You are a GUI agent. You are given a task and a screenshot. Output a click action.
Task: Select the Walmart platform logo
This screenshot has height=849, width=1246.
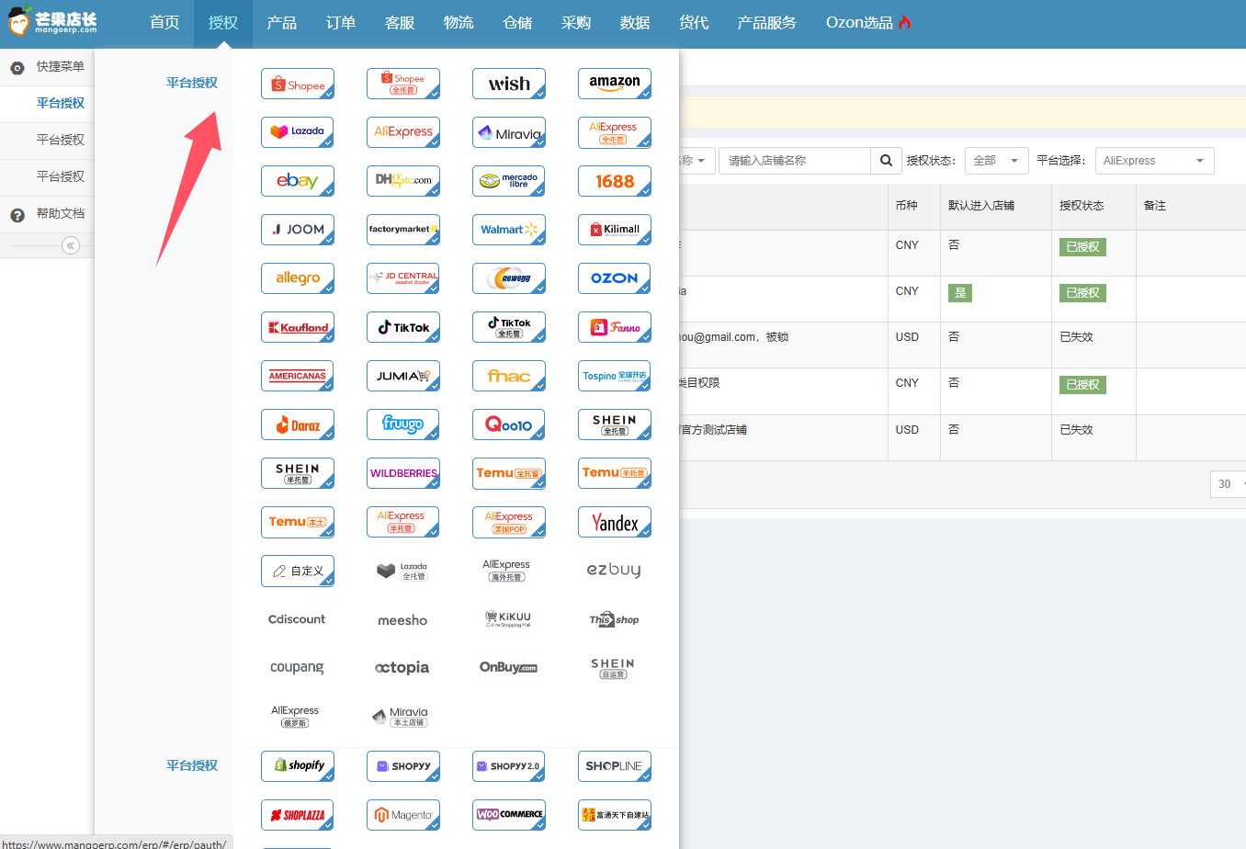pyautogui.click(x=509, y=230)
